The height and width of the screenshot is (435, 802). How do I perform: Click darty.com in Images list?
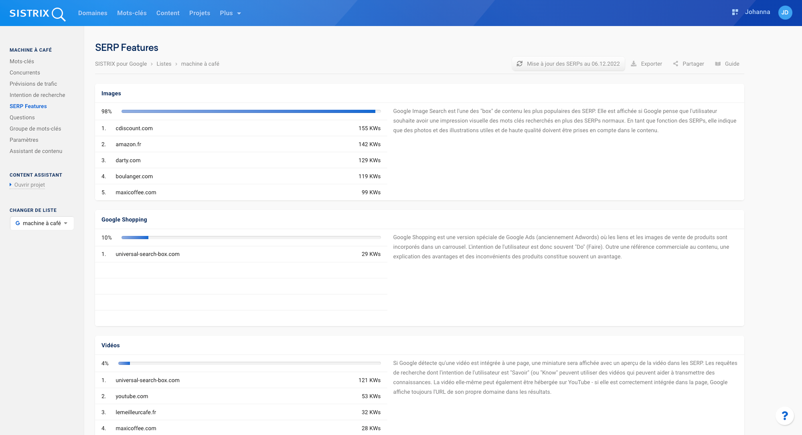128,160
